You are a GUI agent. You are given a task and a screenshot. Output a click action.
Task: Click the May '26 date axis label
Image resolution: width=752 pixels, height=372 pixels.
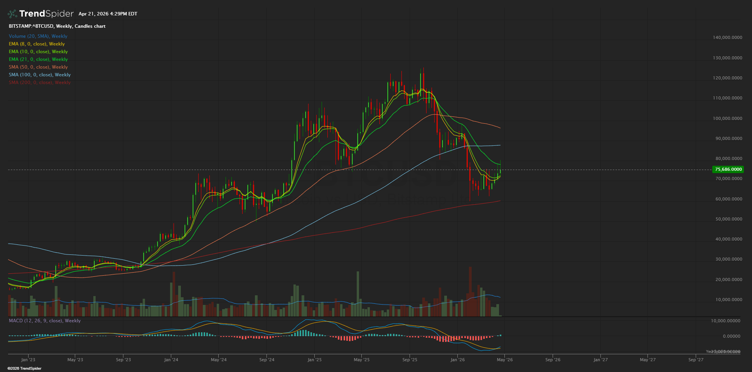(x=504, y=360)
